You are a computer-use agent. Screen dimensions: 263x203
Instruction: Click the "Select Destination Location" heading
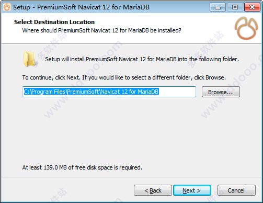pos(54,22)
